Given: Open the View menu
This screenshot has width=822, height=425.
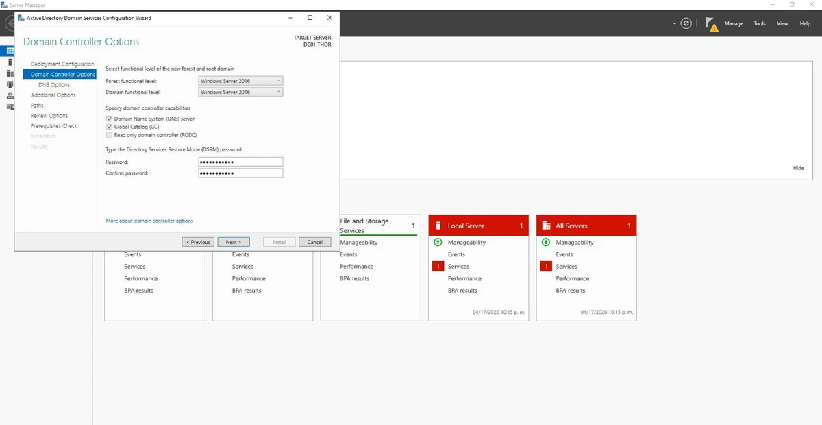Looking at the screenshot, I should click(782, 23).
